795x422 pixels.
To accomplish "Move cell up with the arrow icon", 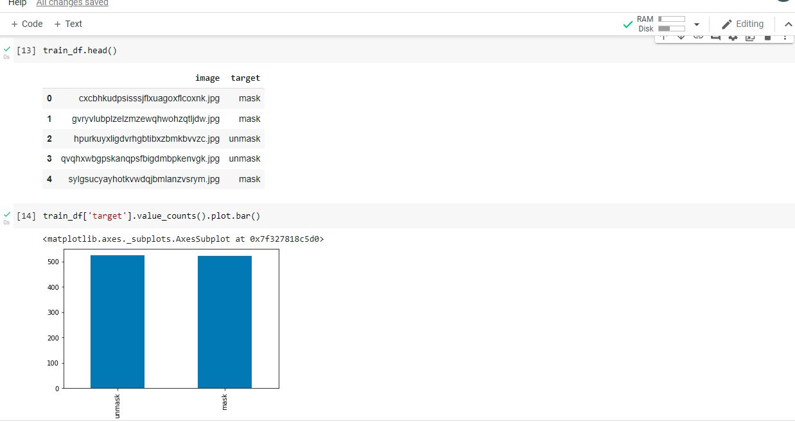I will click(x=664, y=37).
